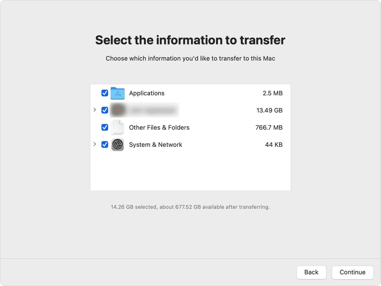Uncheck the 13.49 GB user account checkbox
The width and height of the screenshot is (381, 286).
(x=105, y=110)
